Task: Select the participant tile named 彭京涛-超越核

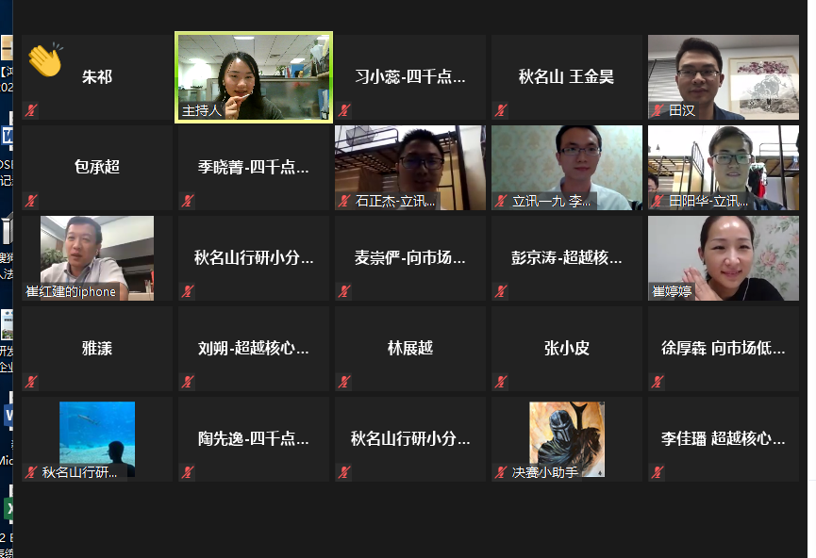Action: (x=567, y=258)
